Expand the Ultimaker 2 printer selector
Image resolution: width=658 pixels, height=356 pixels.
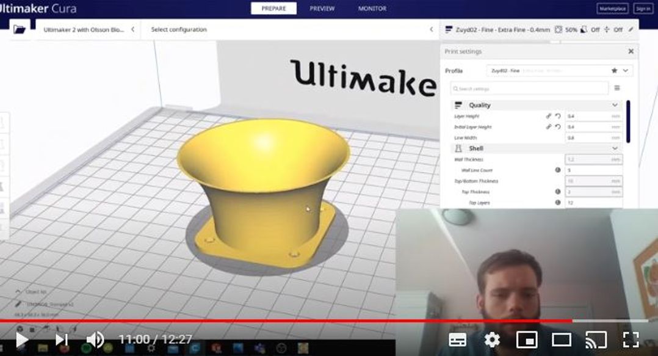coord(88,29)
